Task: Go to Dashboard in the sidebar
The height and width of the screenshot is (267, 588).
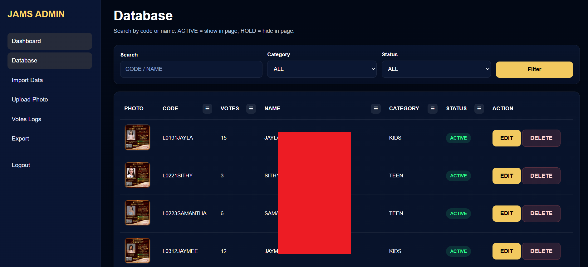Action: [50, 41]
